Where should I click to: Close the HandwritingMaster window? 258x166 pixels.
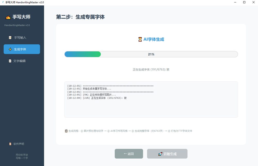[253, 2]
